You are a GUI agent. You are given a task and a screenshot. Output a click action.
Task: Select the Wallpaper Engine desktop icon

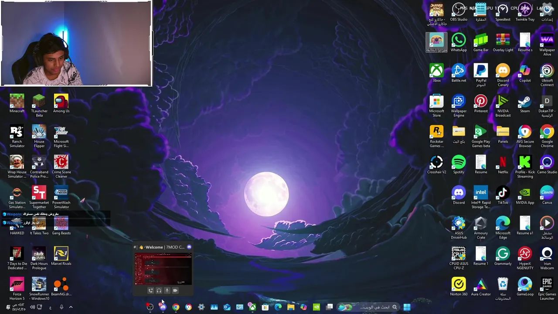[x=459, y=106]
